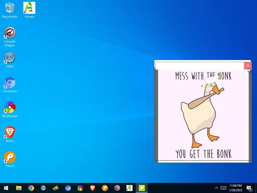Launch Pencil from the taskbar
257x193 pixels.
(x=105, y=188)
